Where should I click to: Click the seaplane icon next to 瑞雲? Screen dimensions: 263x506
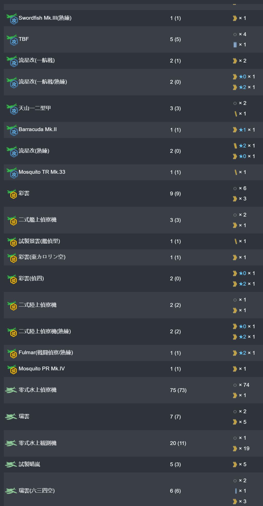tap(11, 416)
